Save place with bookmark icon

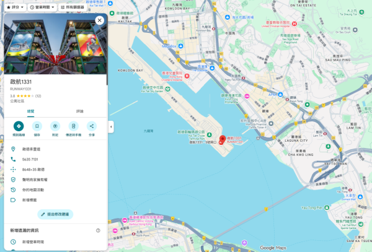click(x=37, y=126)
